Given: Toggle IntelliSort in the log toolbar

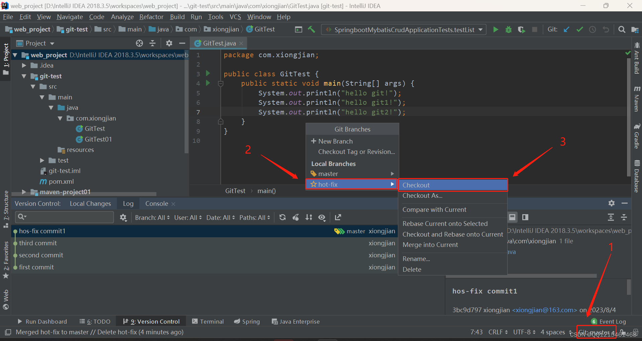Looking at the screenshot, I should (309, 218).
